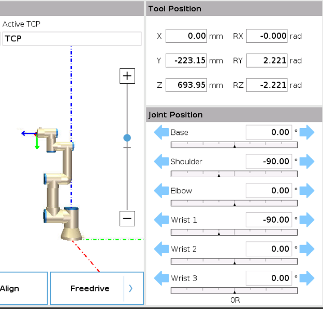Viewport: 323px width, 309px height.
Task: Click the Wrist 2 joint position slider bar
Action: click(234, 261)
